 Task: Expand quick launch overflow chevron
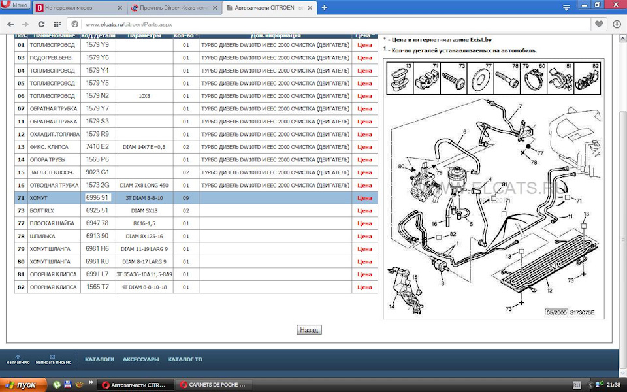pos(91,383)
